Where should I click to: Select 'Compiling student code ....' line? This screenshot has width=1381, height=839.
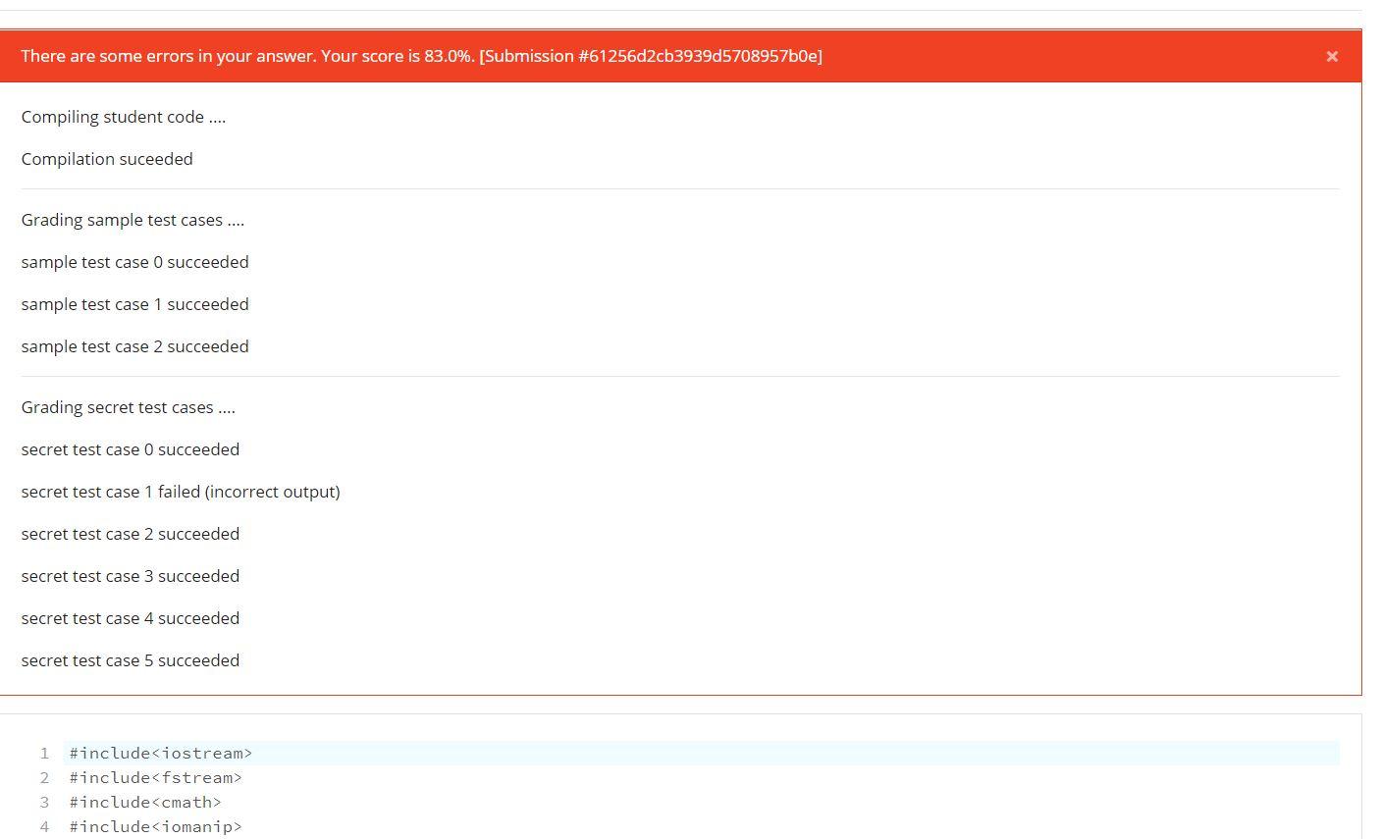[x=124, y=117]
